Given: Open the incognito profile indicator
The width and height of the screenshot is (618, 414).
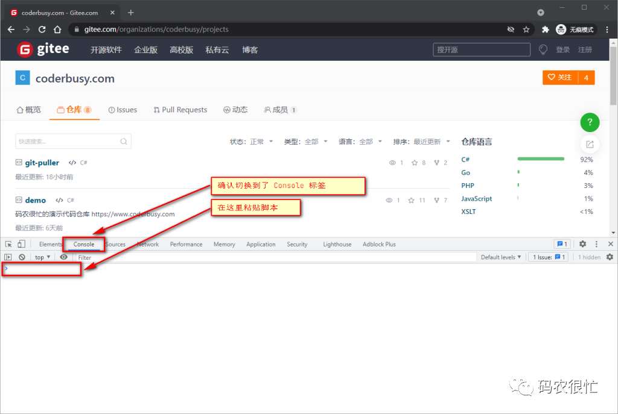Looking at the screenshot, I should pos(575,30).
